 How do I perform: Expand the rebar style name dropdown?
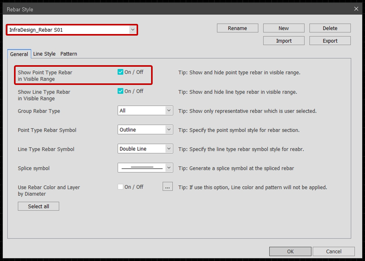(133, 30)
